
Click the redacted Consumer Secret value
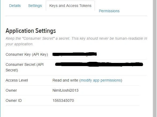pos(99,64)
